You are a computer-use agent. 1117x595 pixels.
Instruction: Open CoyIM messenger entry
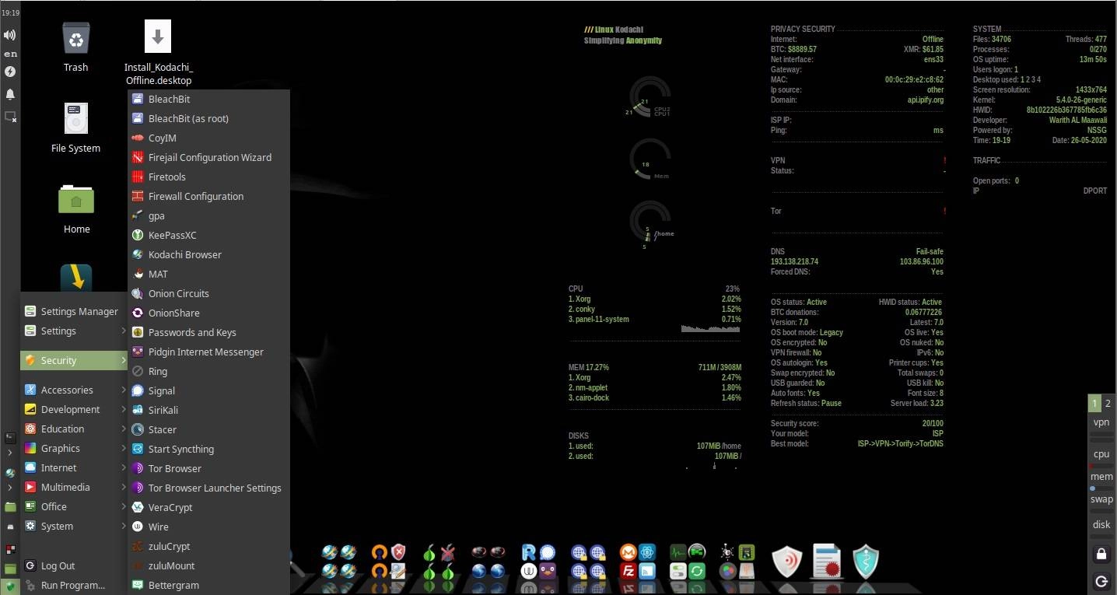coord(208,138)
